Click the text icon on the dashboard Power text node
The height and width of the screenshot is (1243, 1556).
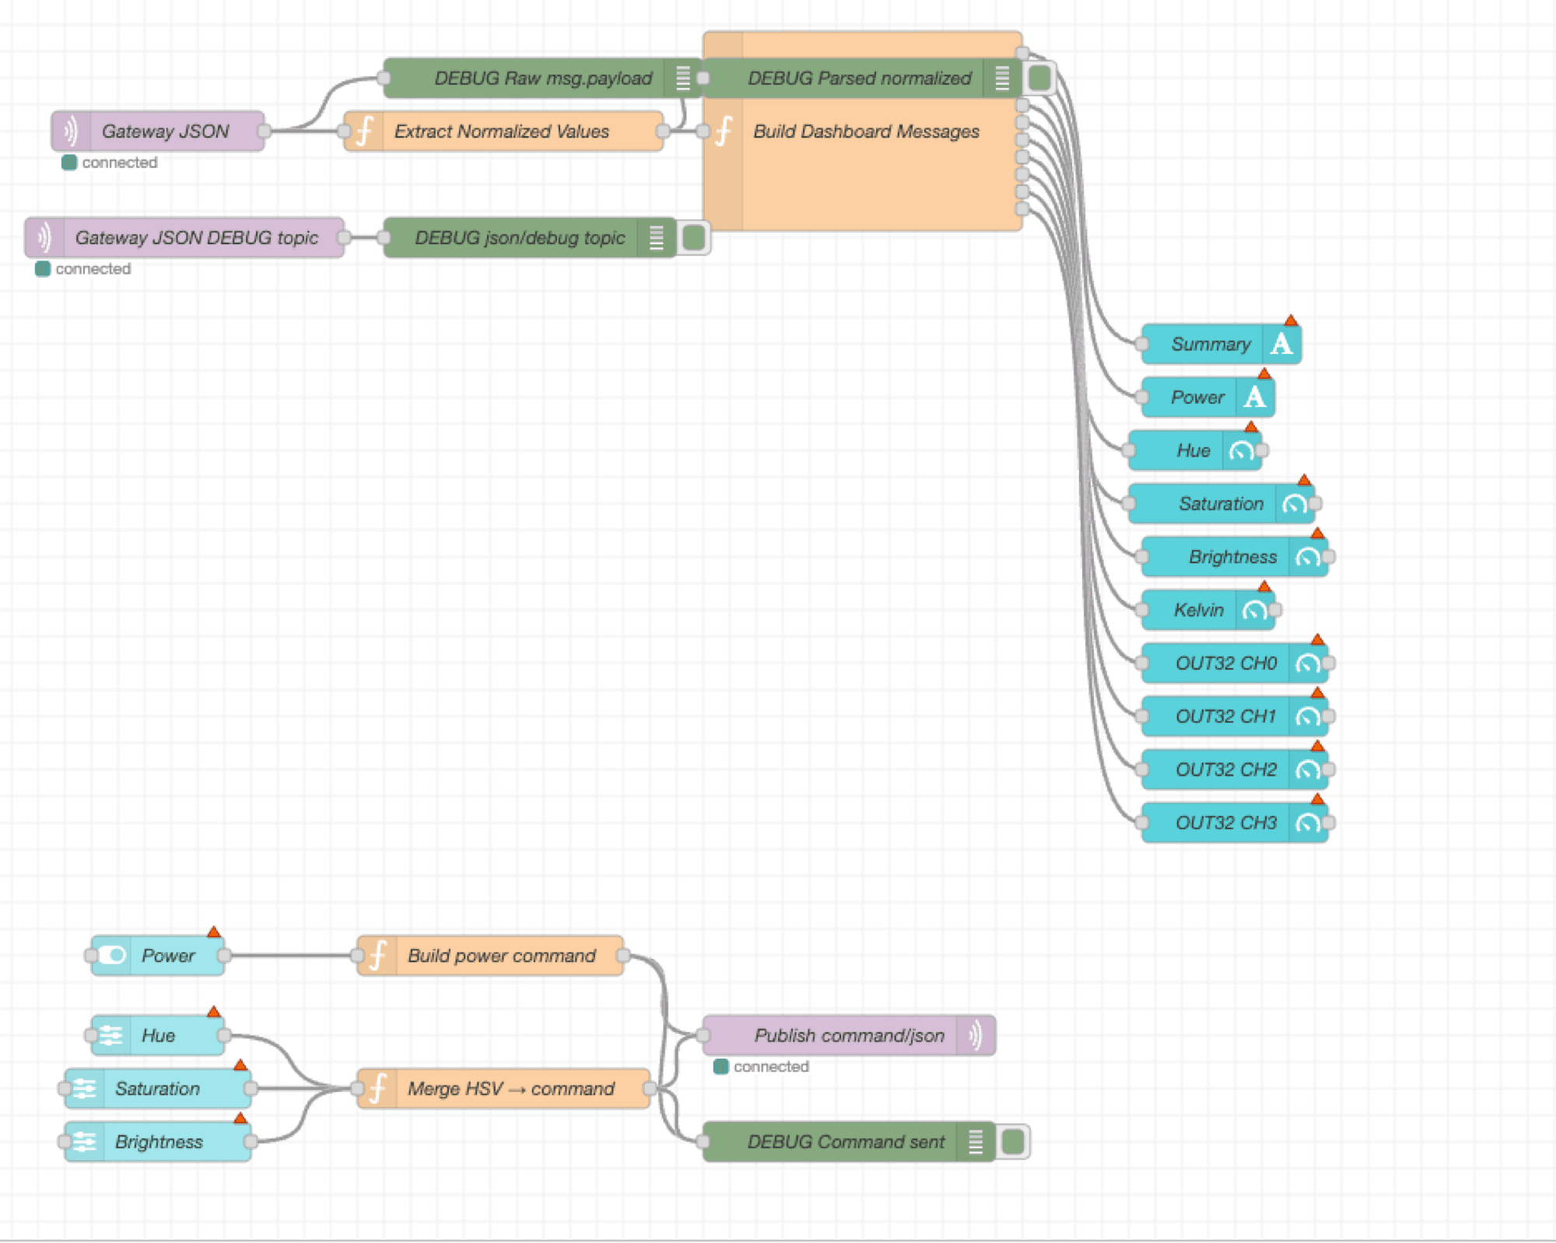coord(1255,397)
